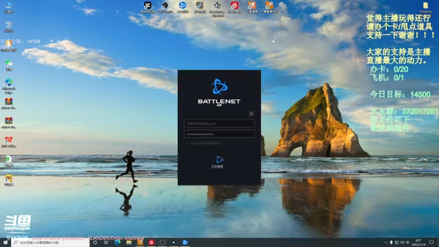The width and height of the screenshot is (439, 247).
Task: Open the OBS Studio desktop shortcut
Action: click(165, 7)
